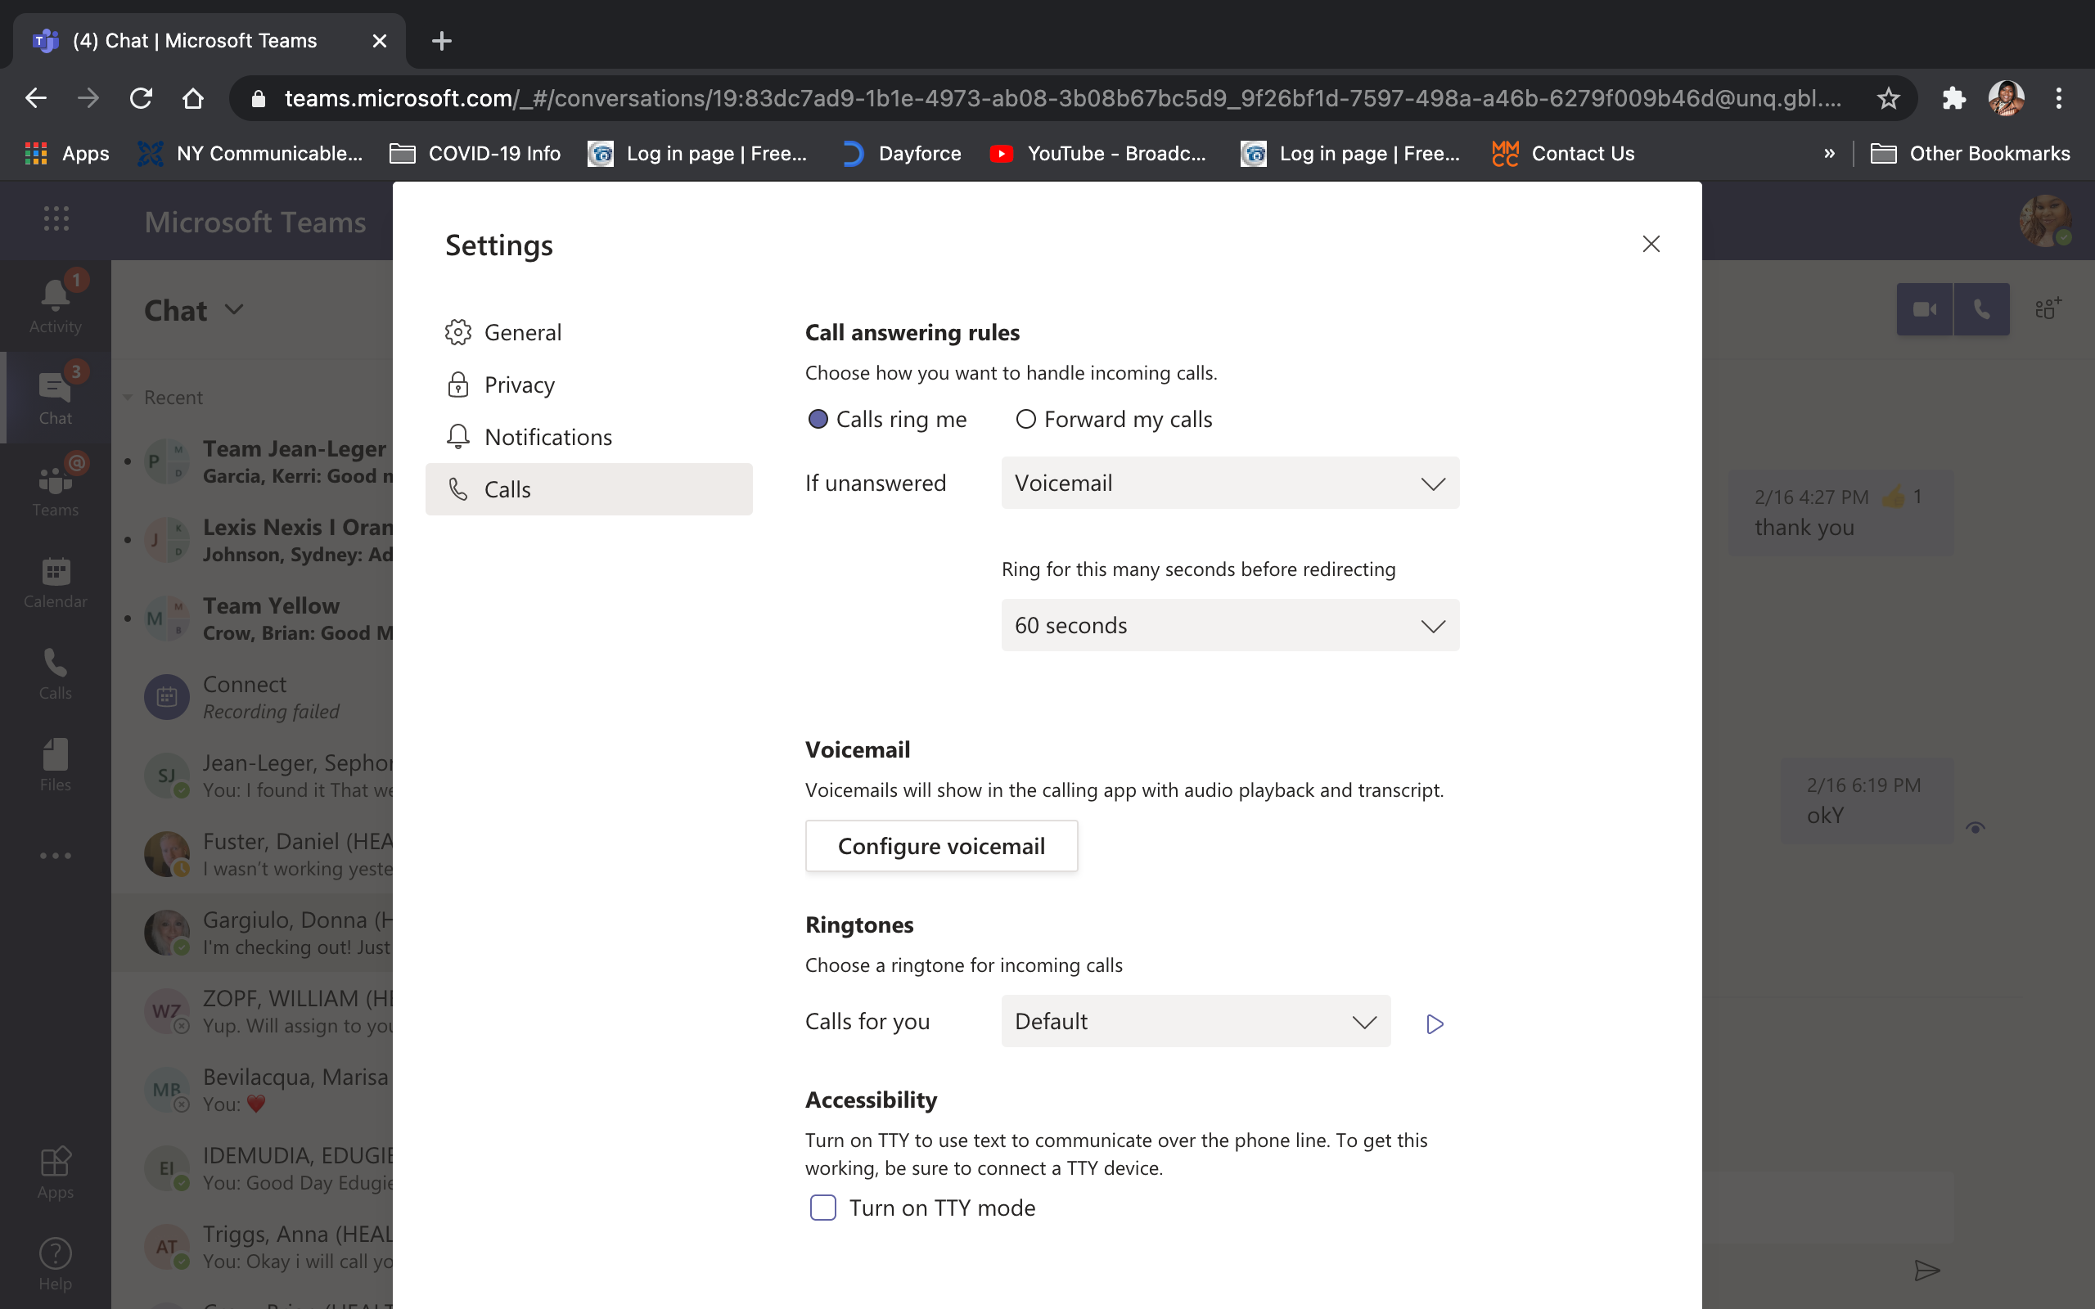Start an audio call
The image size is (2095, 1309).
(1981, 309)
